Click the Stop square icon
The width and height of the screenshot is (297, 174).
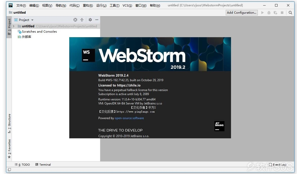pos(282,12)
